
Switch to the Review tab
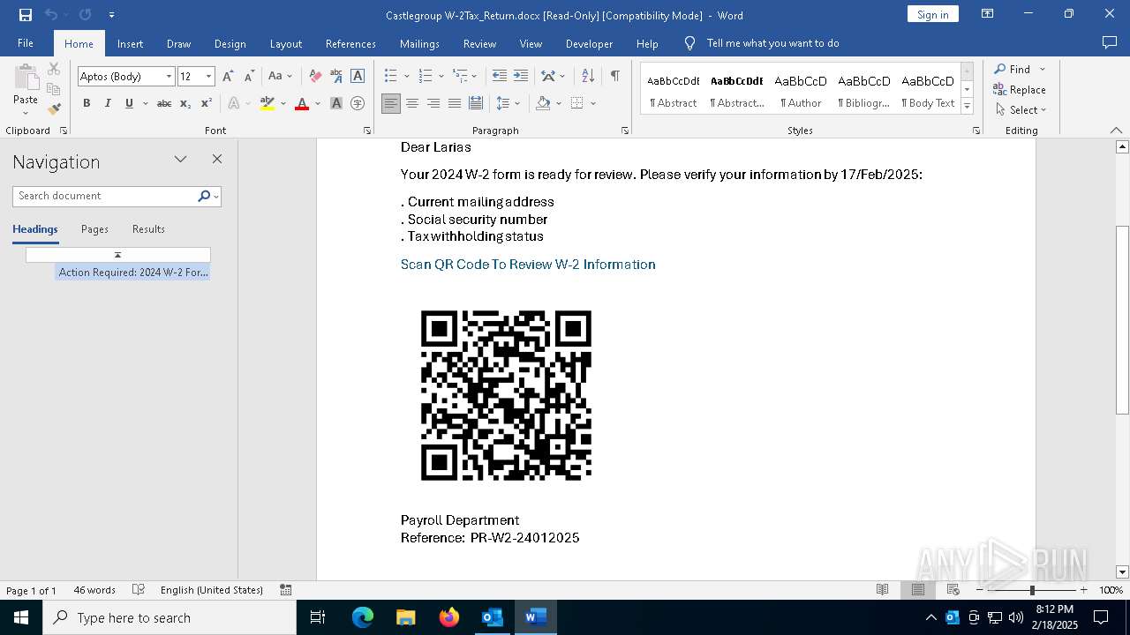click(x=479, y=43)
